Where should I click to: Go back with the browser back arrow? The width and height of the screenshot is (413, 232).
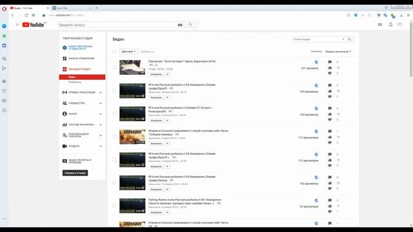point(13,15)
